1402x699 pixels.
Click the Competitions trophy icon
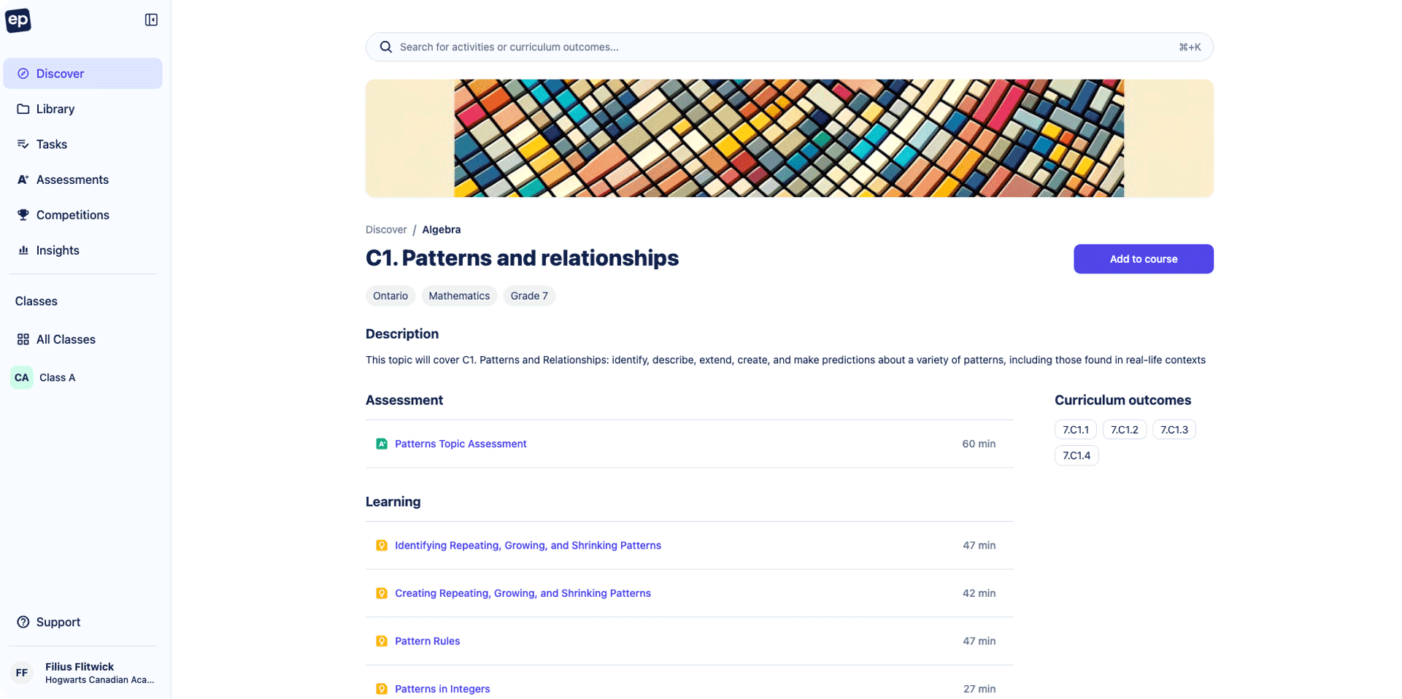(23, 215)
